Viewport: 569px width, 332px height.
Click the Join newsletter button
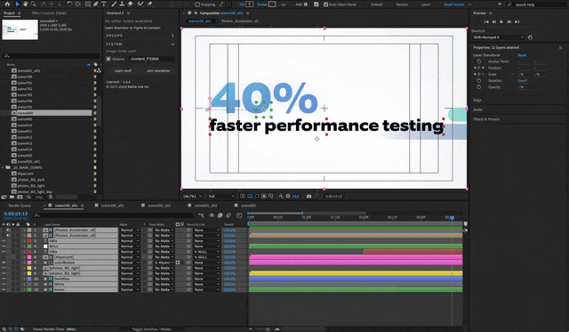click(158, 71)
